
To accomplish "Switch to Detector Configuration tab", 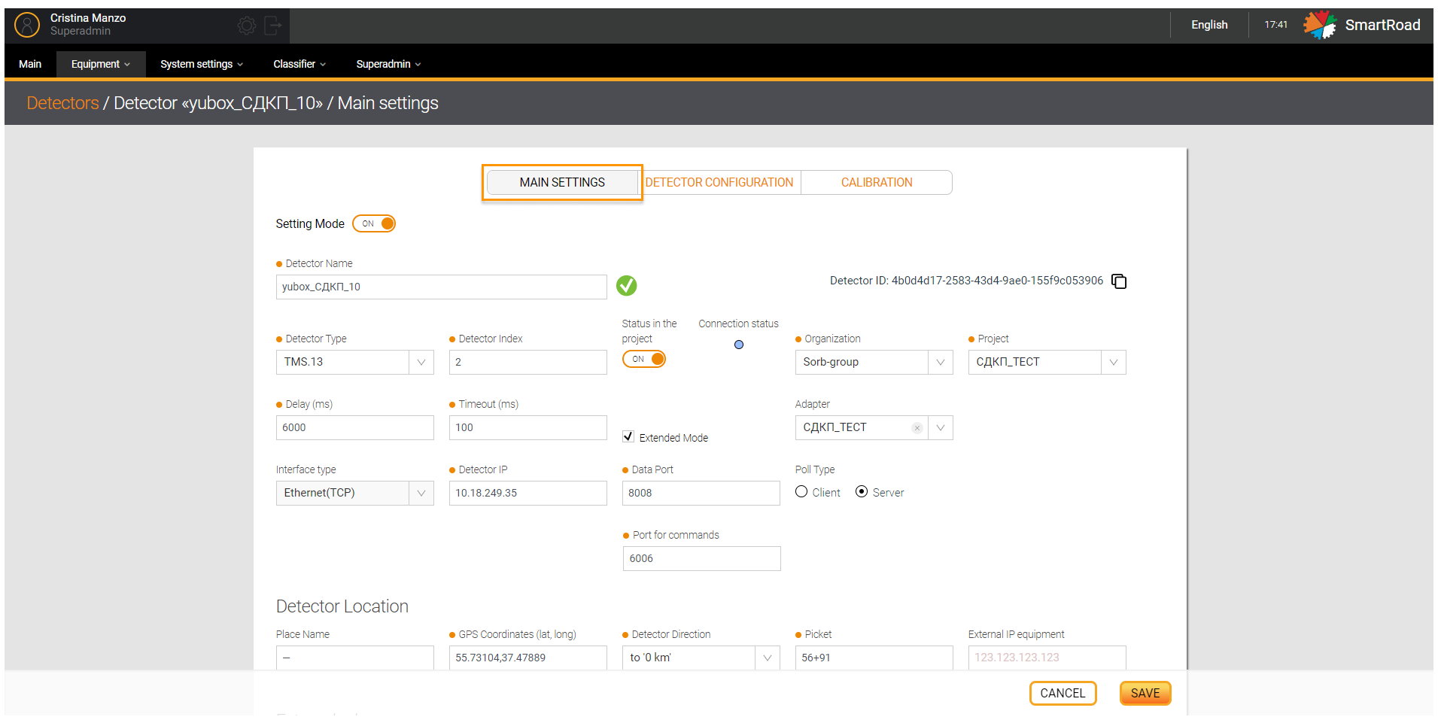I will (x=719, y=182).
